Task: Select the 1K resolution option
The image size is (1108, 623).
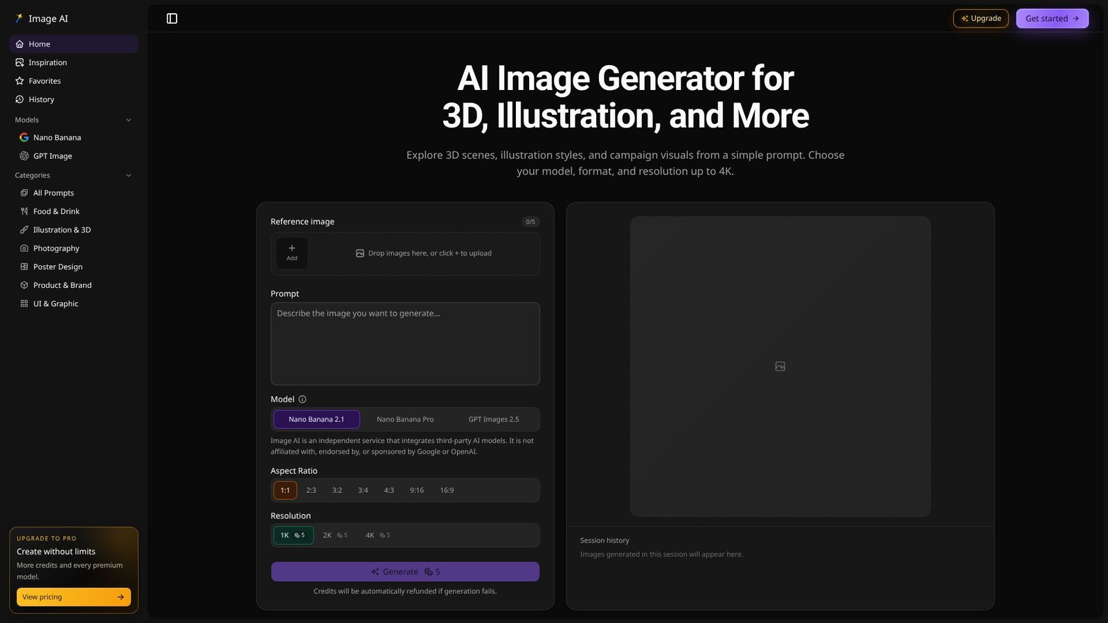Action: (294, 535)
